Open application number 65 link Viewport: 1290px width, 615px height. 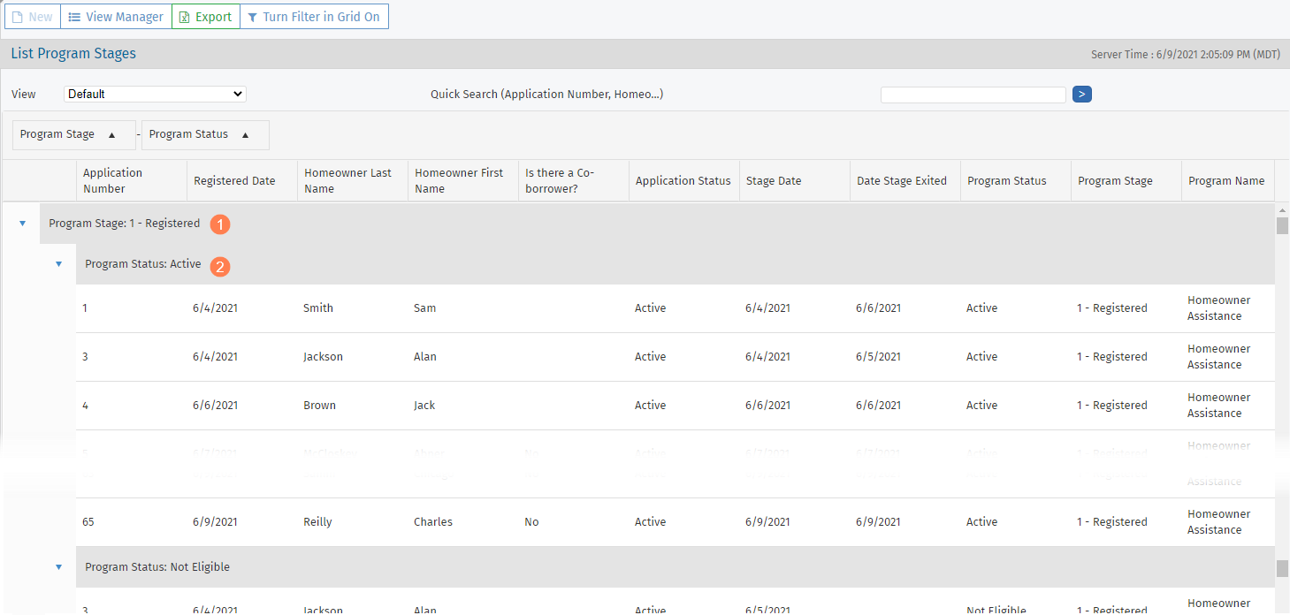[x=88, y=522]
